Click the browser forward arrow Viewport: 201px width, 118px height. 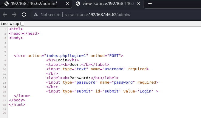coord(14,15)
